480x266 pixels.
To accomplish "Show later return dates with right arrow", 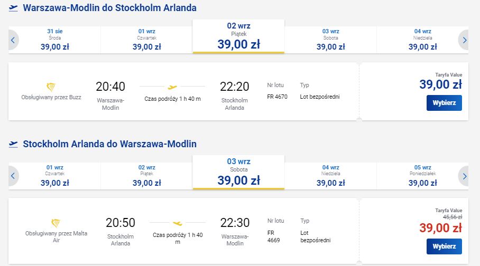I will tap(464, 176).
